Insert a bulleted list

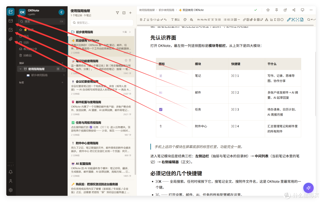(225, 20)
